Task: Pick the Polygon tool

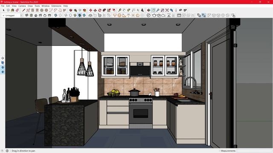Action: [46, 10]
